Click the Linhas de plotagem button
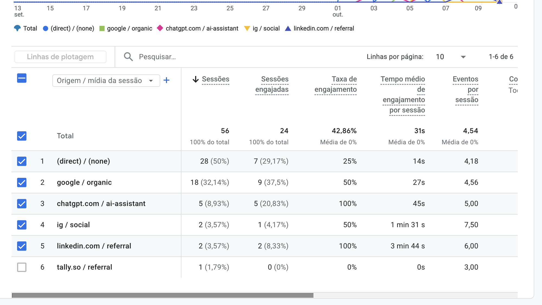Viewport: 542px width, 305px height. [x=60, y=57]
